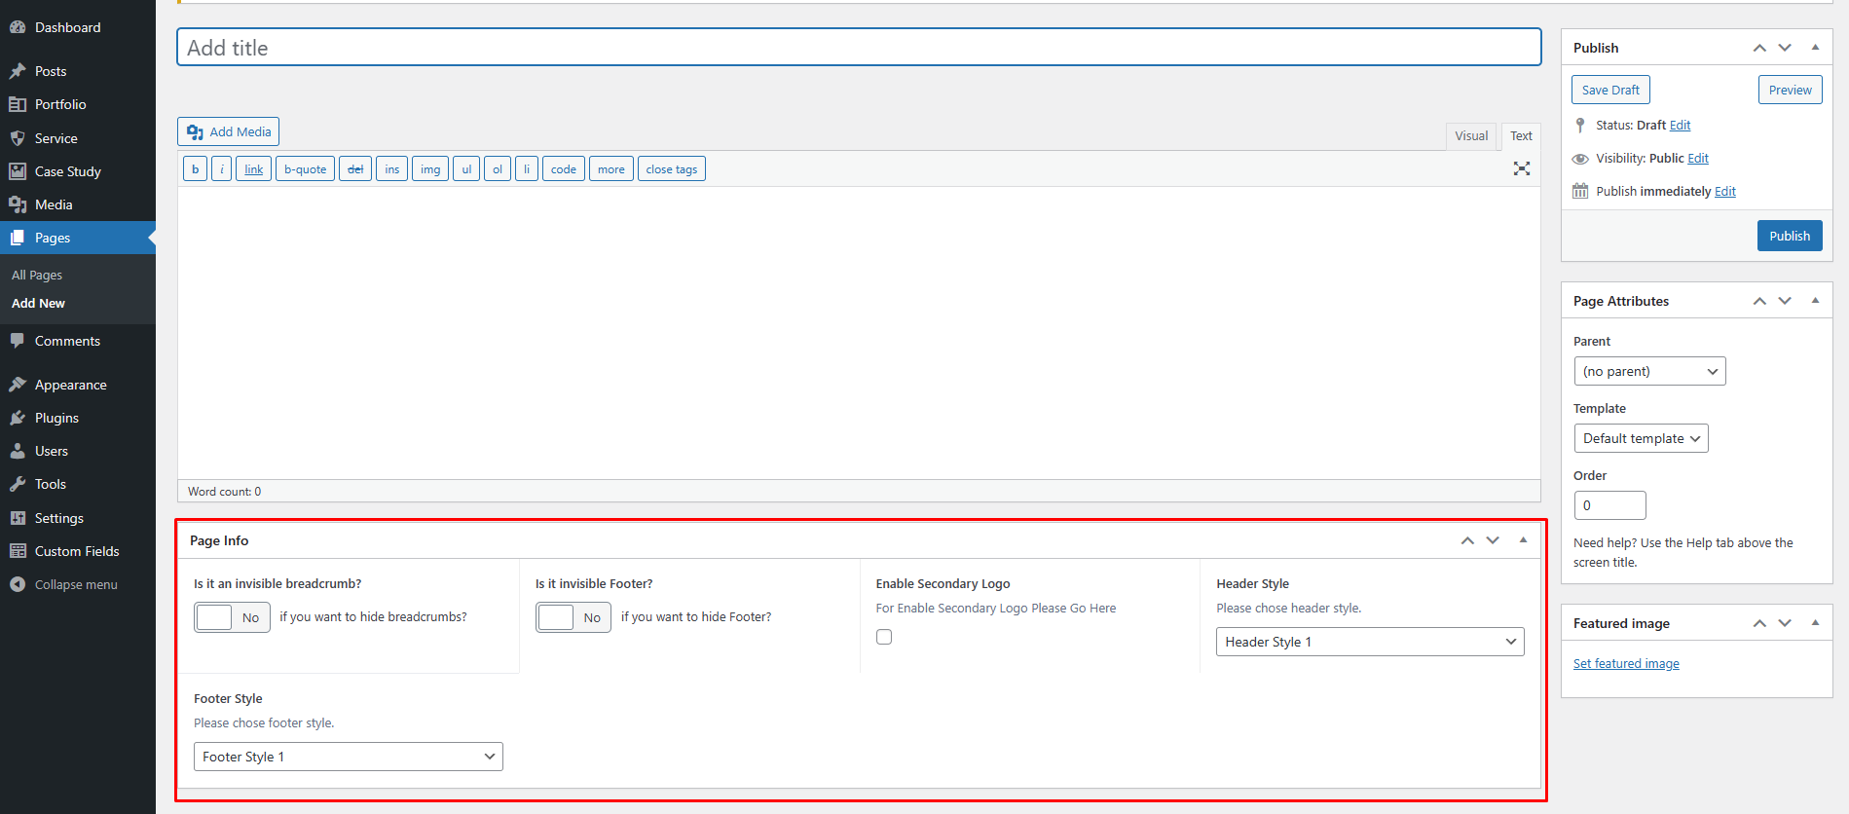Open the Header Style dropdown

click(x=1369, y=642)
